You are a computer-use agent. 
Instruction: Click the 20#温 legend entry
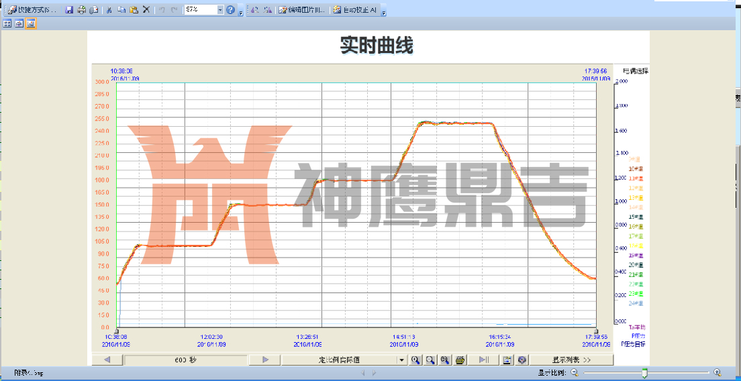click(x=636, y=265)
